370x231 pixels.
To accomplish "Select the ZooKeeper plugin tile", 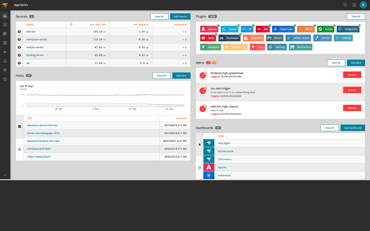I will tap(229, 38).
